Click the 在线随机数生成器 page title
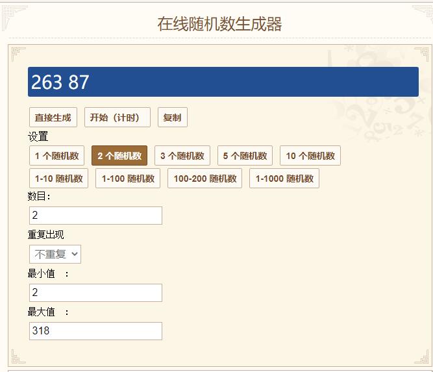The image size is (433, 372). click(219, 24)
